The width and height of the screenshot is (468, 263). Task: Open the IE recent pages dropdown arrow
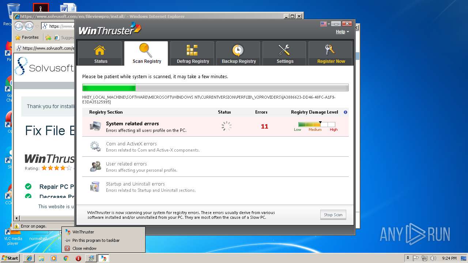pos(37,26)
